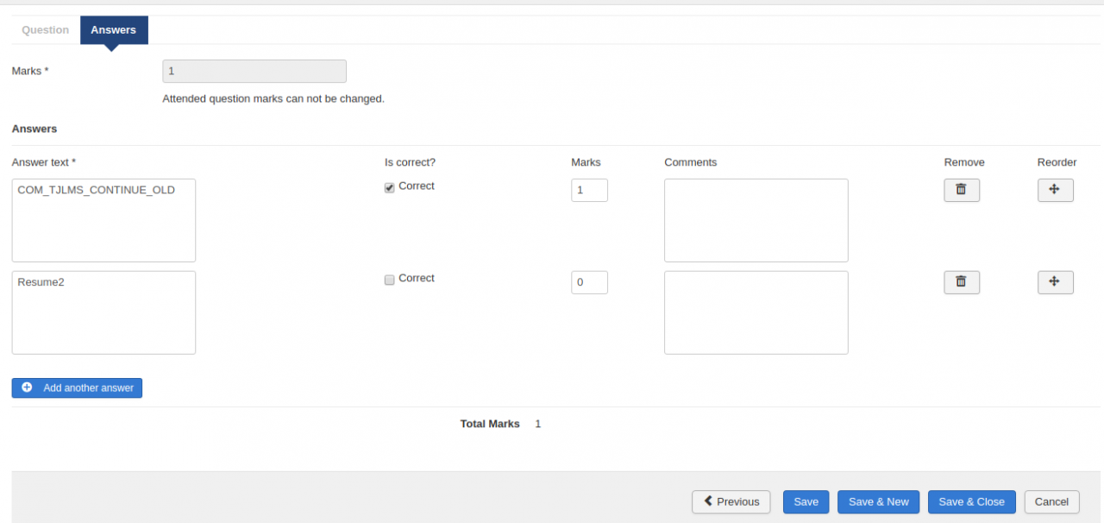The image size is (1104, 523).
Task: Switch to the Question tab
Action: tap(45, 30)
